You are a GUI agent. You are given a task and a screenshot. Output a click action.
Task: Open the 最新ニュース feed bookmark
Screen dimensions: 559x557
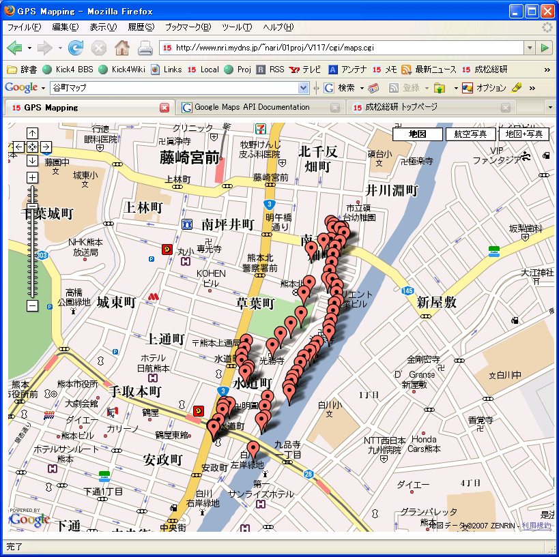coord(429,70)
